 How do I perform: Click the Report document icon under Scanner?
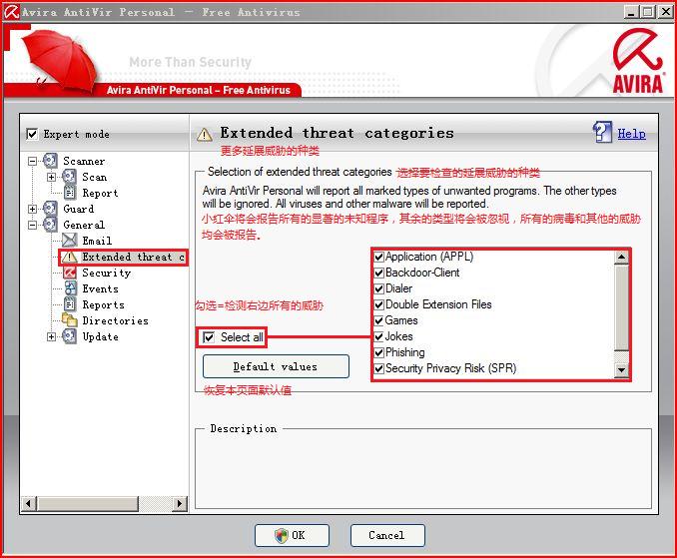[x=70, y=193]
